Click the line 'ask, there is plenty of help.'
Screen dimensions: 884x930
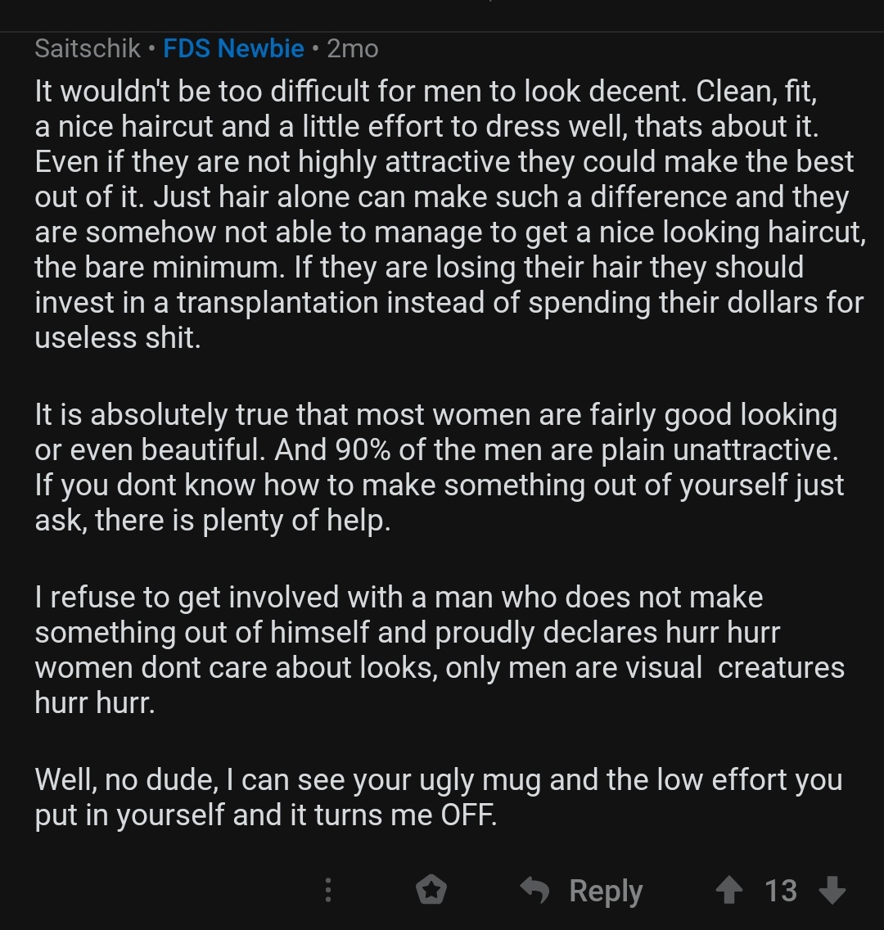coord(212,520)
